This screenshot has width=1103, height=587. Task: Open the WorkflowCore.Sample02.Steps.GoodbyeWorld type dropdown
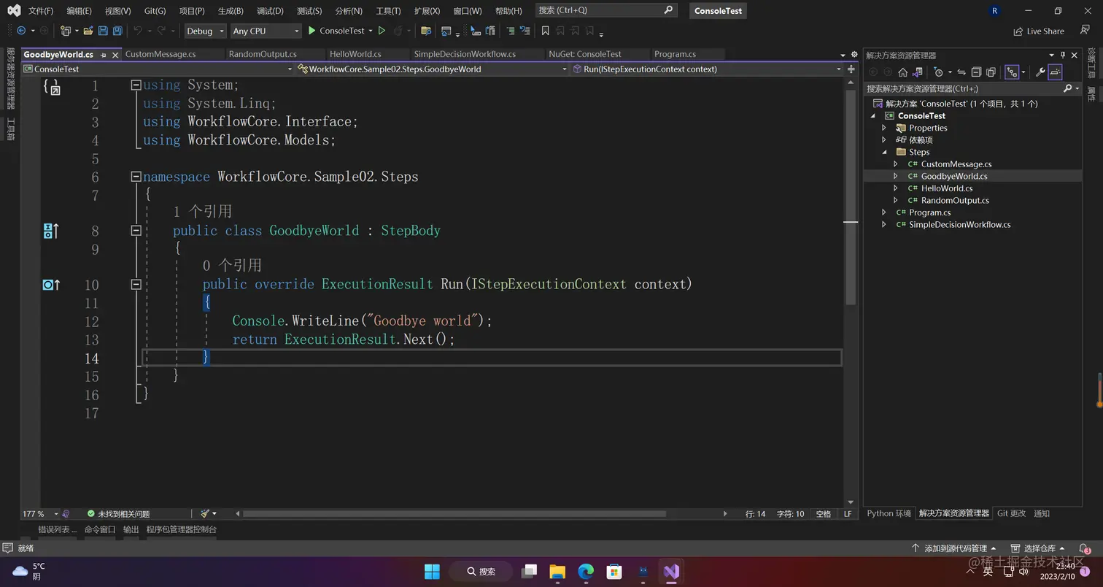click(x=432, y=69)
